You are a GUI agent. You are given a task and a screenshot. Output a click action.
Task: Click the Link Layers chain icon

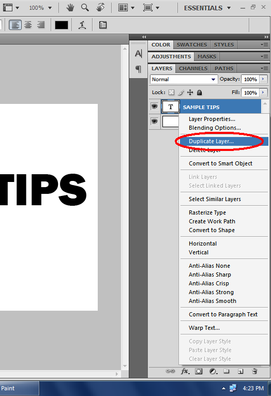pyautogui.click(x=170, y=371)
